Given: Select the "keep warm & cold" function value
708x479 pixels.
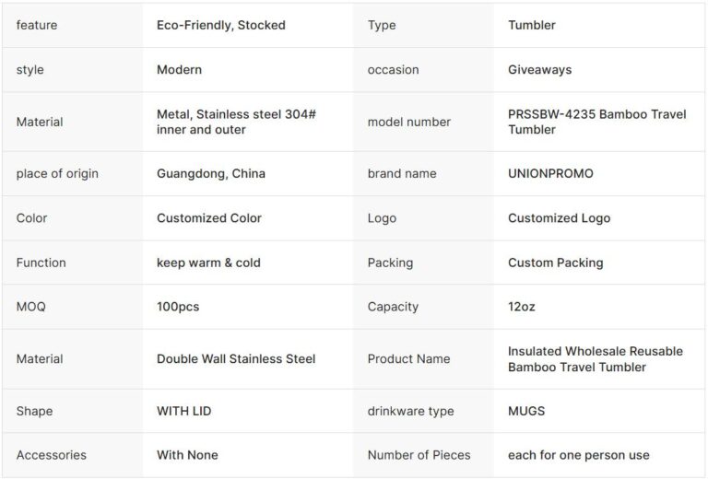Looking at the screenshot, I should 208,263.
